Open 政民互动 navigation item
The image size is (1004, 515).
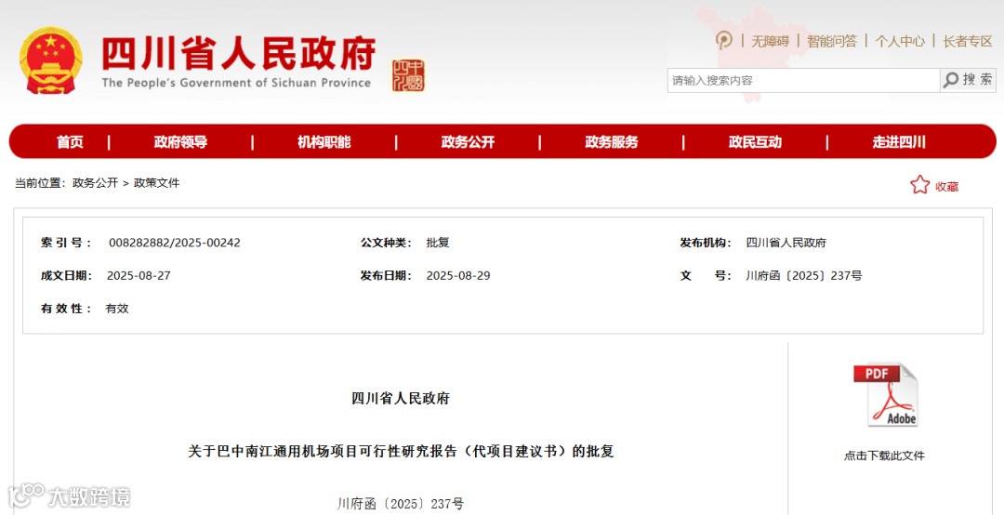(755, 141)
